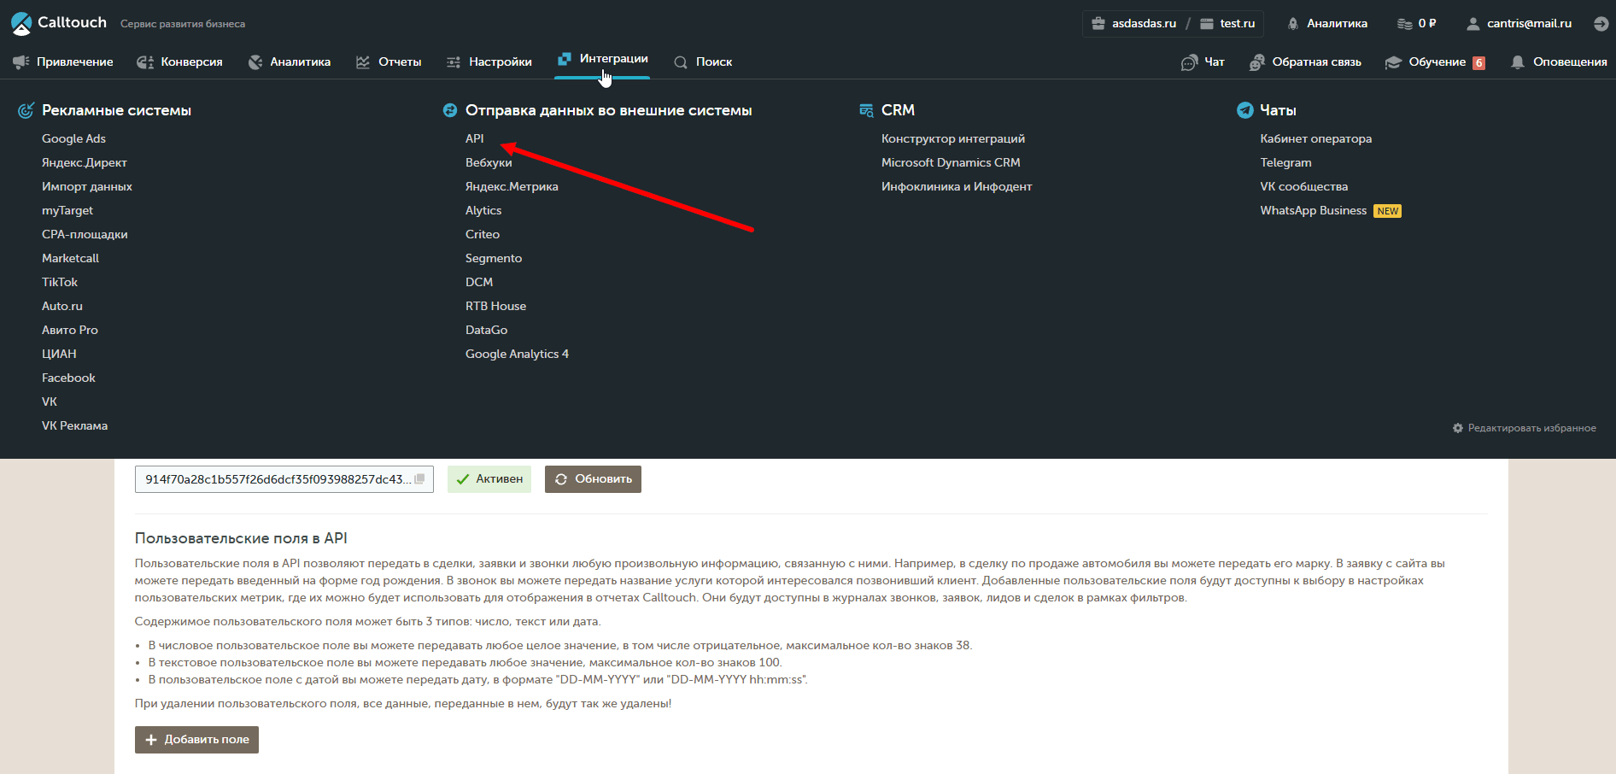The width and height of the screenshot is (1616, 774).
Task: Click Редактировать избранное
Action: tap(1525, 428)
